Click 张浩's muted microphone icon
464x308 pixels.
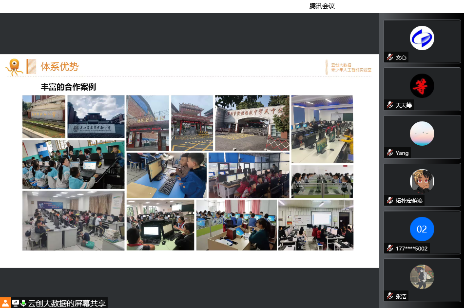pyautogui.click(x=390, y=296)
